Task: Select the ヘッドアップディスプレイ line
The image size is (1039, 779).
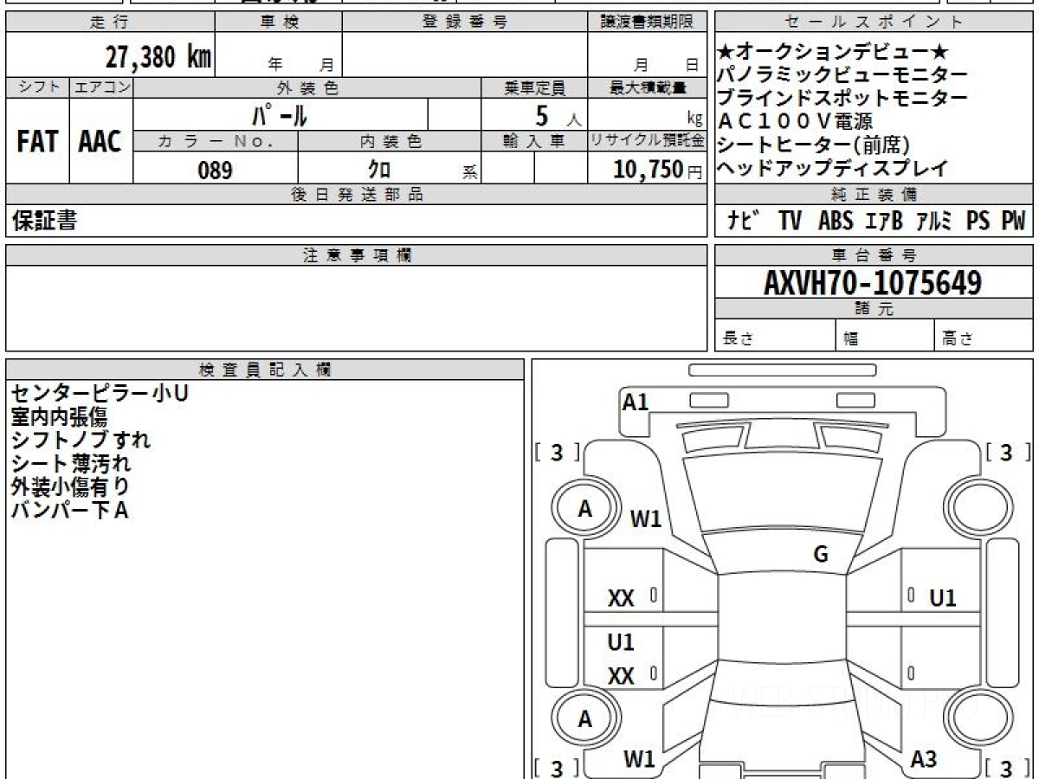Action: pos(833,168)
